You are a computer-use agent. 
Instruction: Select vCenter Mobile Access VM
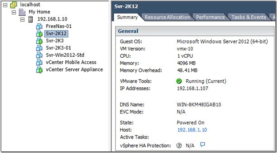click(x=71, y=62)
